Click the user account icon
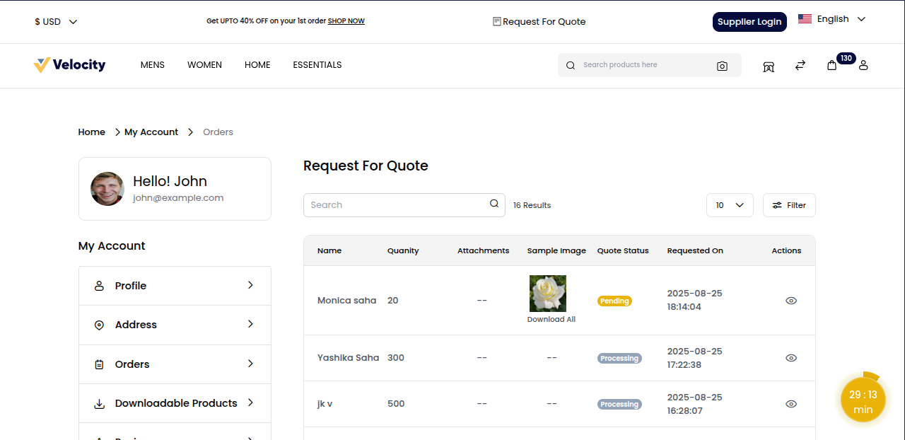 [863, 65]
